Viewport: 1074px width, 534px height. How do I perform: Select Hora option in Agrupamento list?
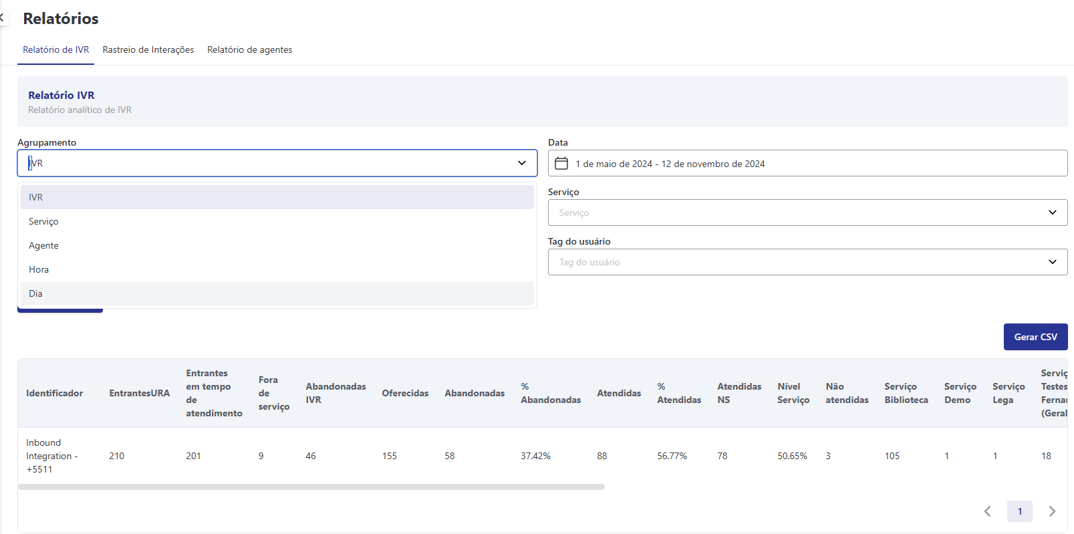click(x=277, y=269)
